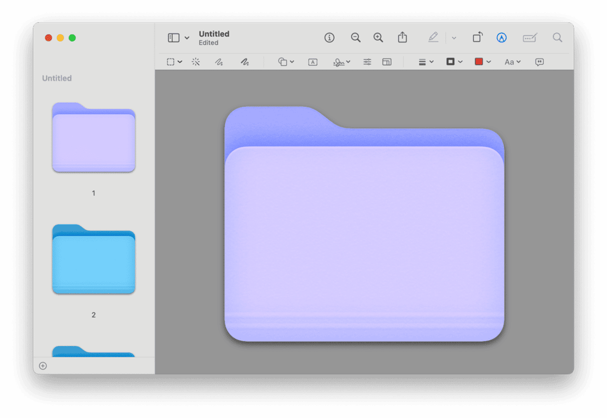Open the Aa Text Style dropdown
Image resolution: width=607 pixels, height=418 pixels.
(x=513, y=62)
